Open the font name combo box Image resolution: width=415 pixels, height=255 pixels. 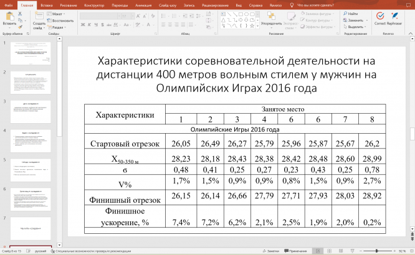pos(100,16)
